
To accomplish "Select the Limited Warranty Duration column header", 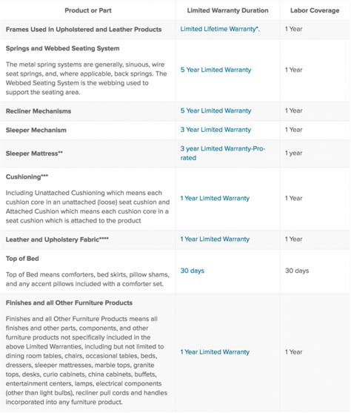I will [227, 10].
